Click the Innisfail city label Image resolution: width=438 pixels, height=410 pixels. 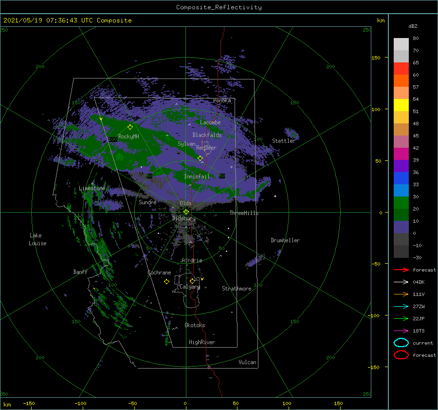click(197, 176)
